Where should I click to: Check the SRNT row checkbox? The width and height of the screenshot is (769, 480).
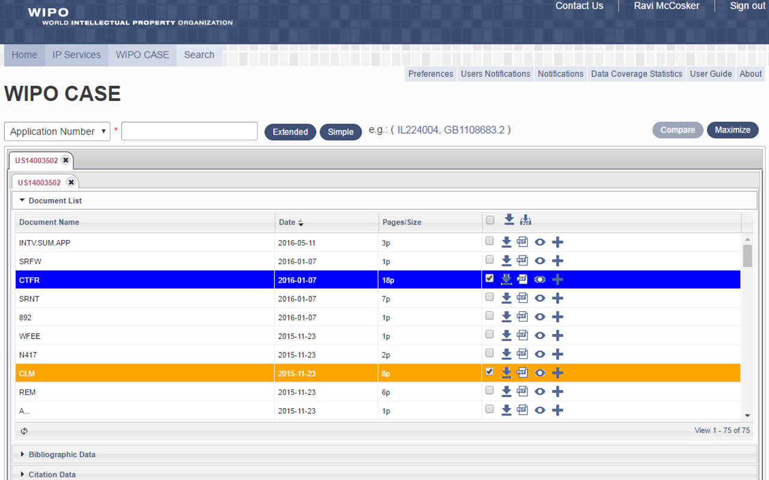pos(490,297)
